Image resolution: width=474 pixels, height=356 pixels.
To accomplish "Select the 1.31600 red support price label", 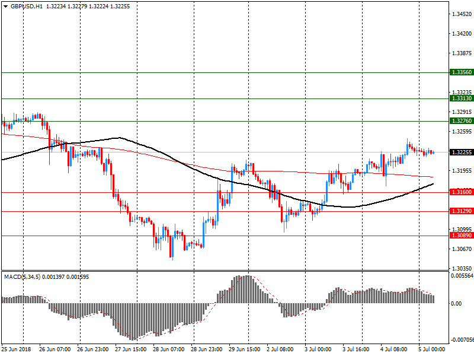I will click(462, 192).
